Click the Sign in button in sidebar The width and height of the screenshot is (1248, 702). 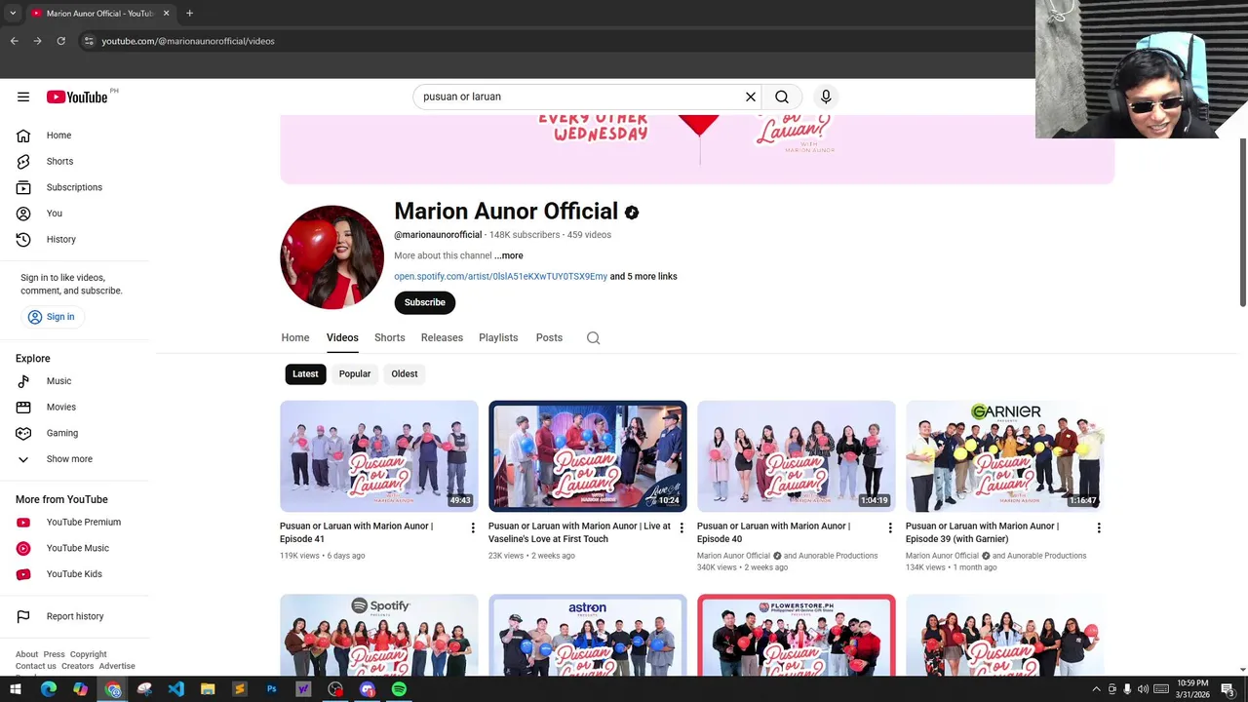[x=51, y=317]
